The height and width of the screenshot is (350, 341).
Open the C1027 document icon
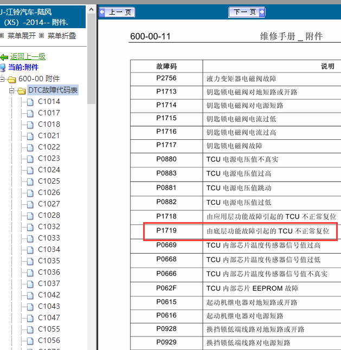(x=30, y=204)
